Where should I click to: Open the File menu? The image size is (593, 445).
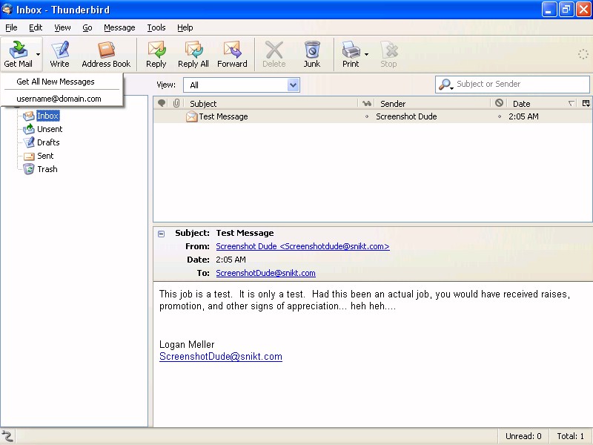(11, 27)
